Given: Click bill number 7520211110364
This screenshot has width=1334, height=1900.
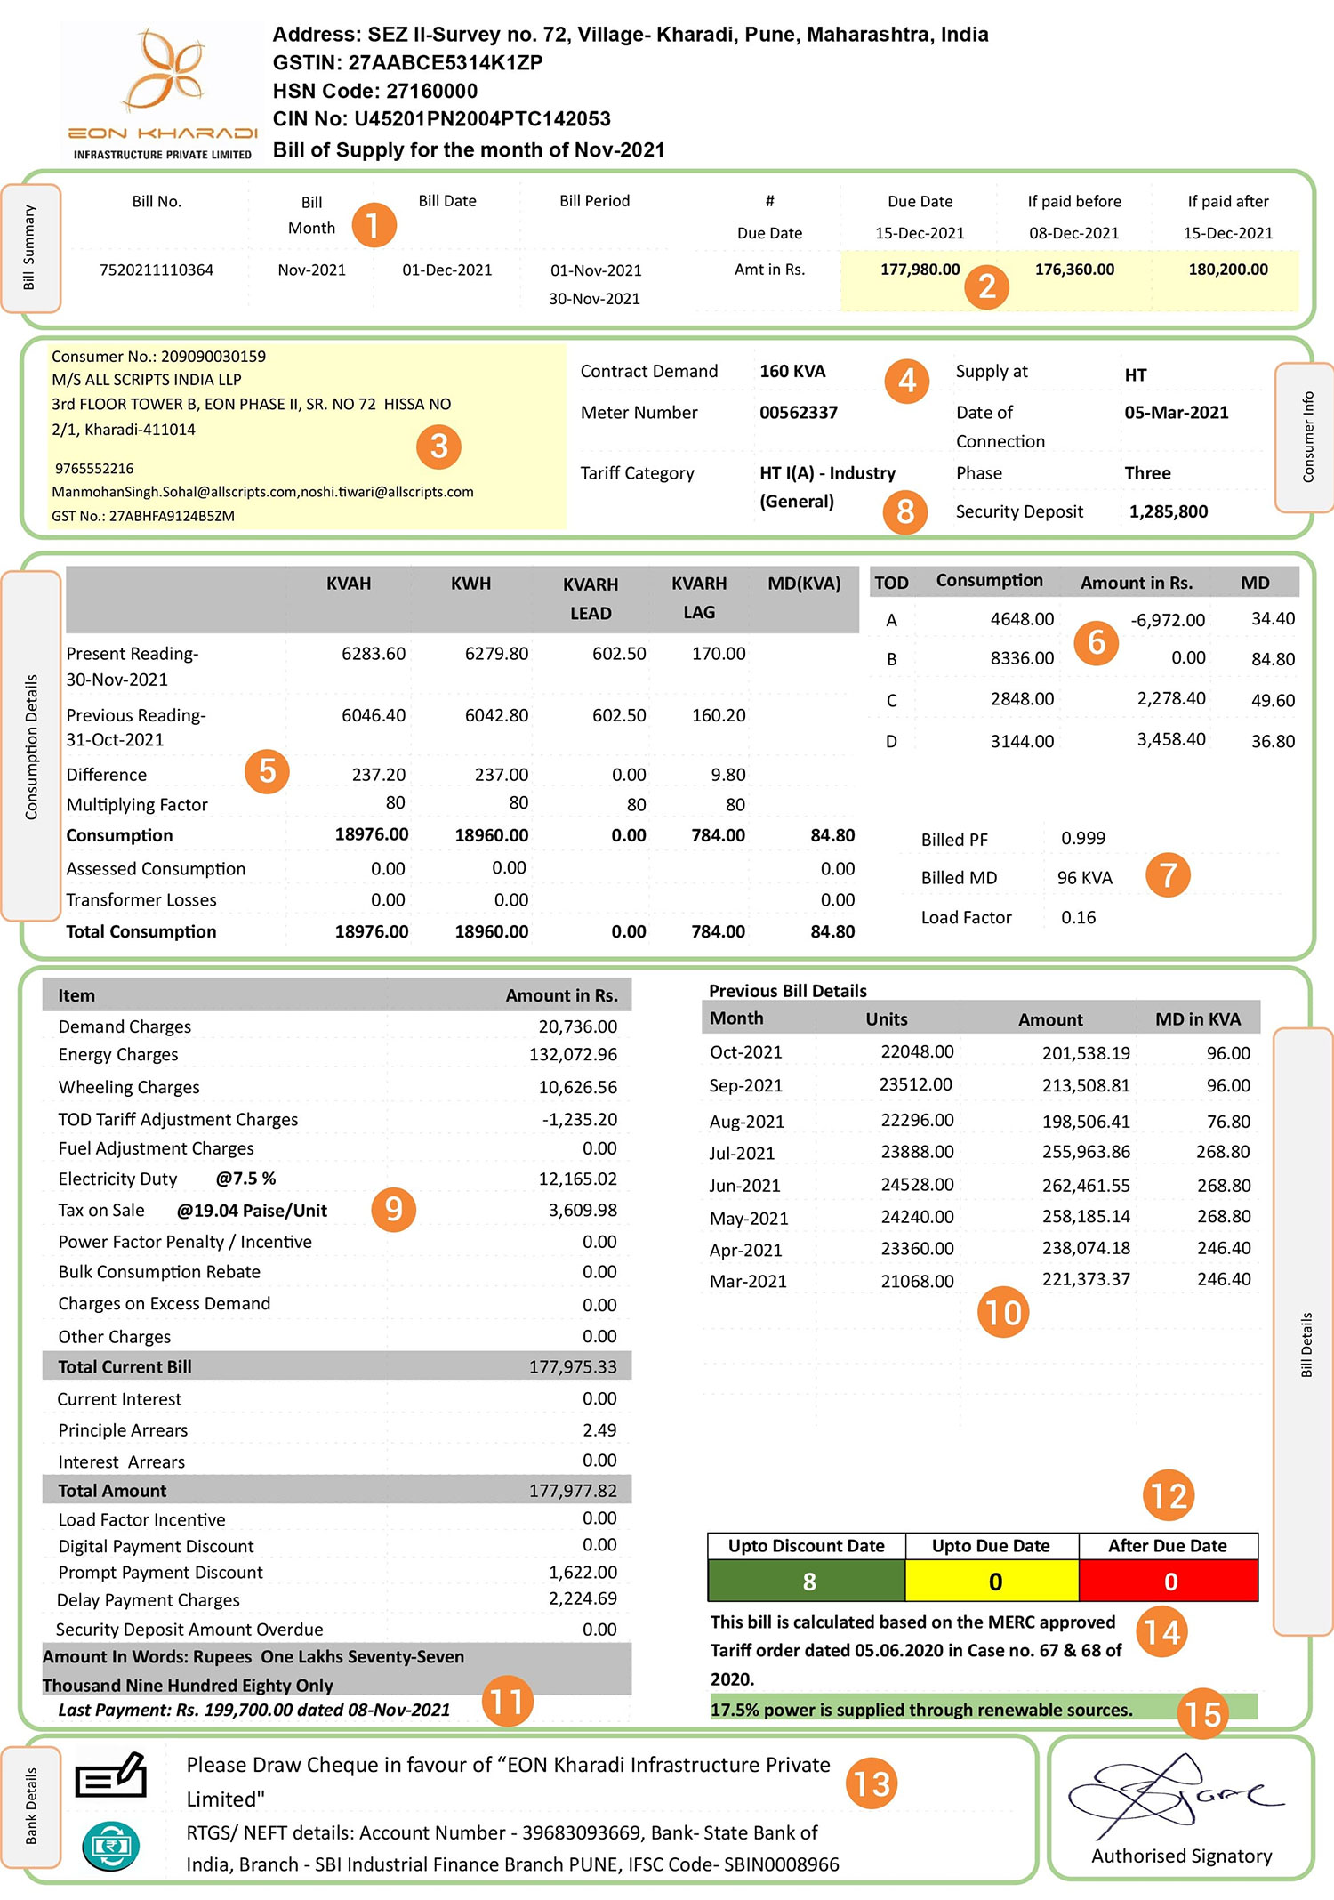Looking at the screenshot, I should pos(157,270).
